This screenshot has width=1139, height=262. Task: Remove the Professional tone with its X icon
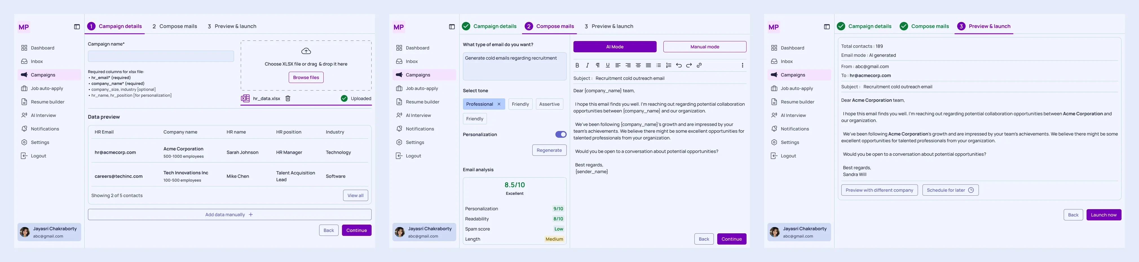coord(499,104)
